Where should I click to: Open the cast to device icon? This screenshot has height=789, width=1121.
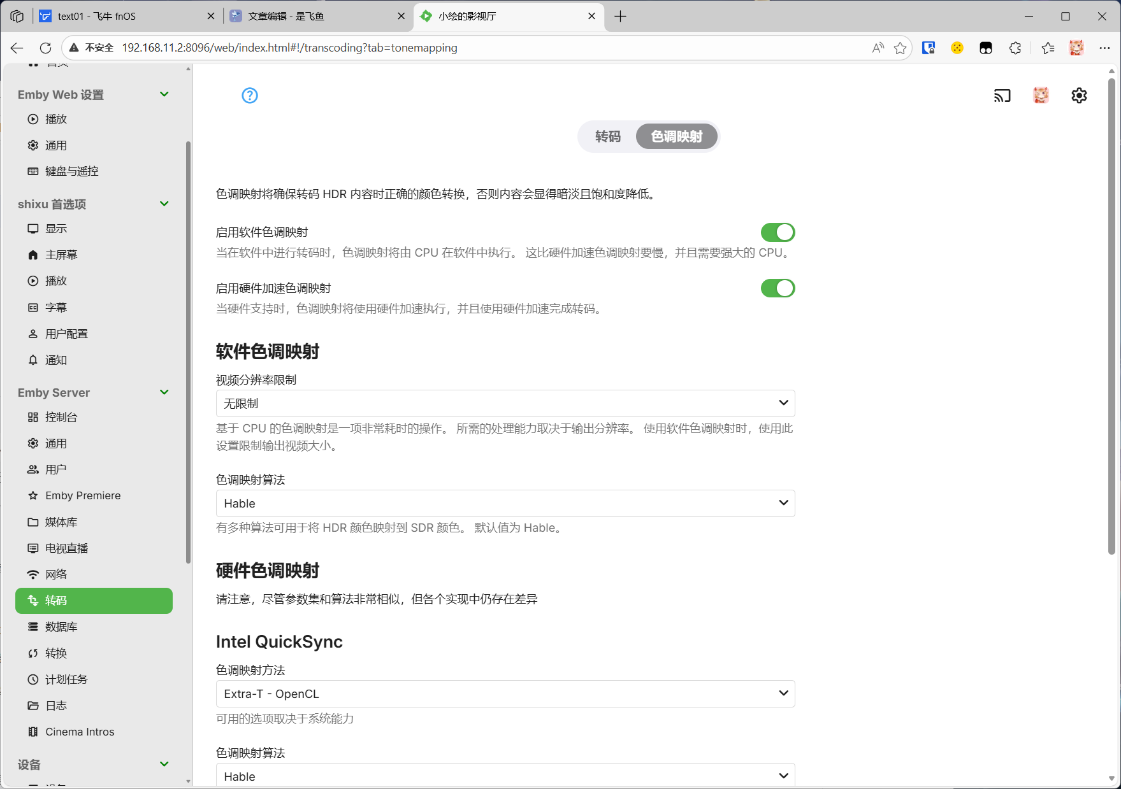coord(1002,96)
